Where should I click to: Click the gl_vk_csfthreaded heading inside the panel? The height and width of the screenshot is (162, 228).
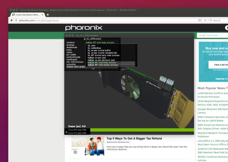point(92,39)
